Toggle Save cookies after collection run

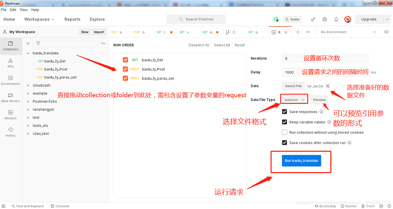(284, 143)
